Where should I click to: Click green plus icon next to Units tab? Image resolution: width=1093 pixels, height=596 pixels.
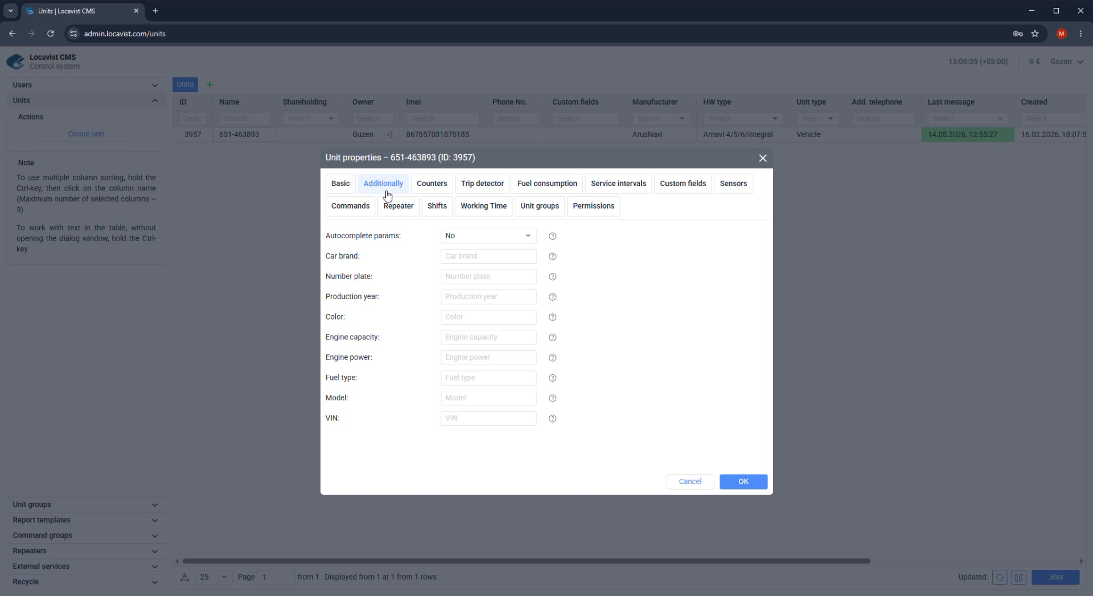209,85
